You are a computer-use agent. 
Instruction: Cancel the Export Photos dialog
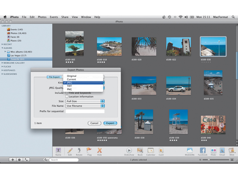click(x=94, y=123)
